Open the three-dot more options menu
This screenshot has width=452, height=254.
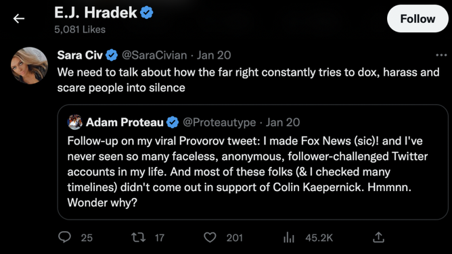[441, 55]
